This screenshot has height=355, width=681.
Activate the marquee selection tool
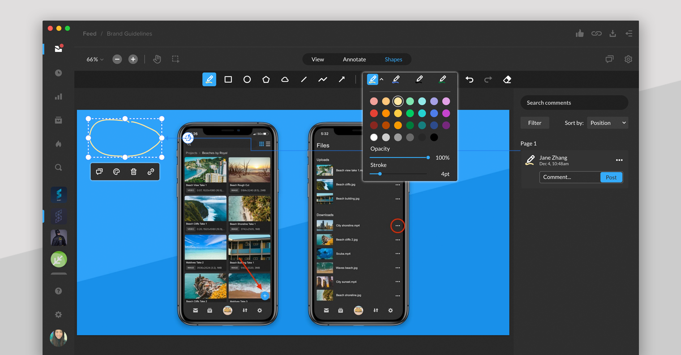click(x=176, y=59)
